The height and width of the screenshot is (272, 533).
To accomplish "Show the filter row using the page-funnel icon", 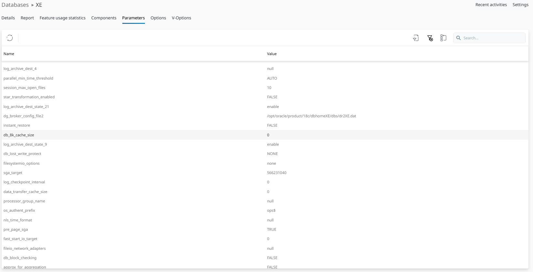I will click(416, 38).
